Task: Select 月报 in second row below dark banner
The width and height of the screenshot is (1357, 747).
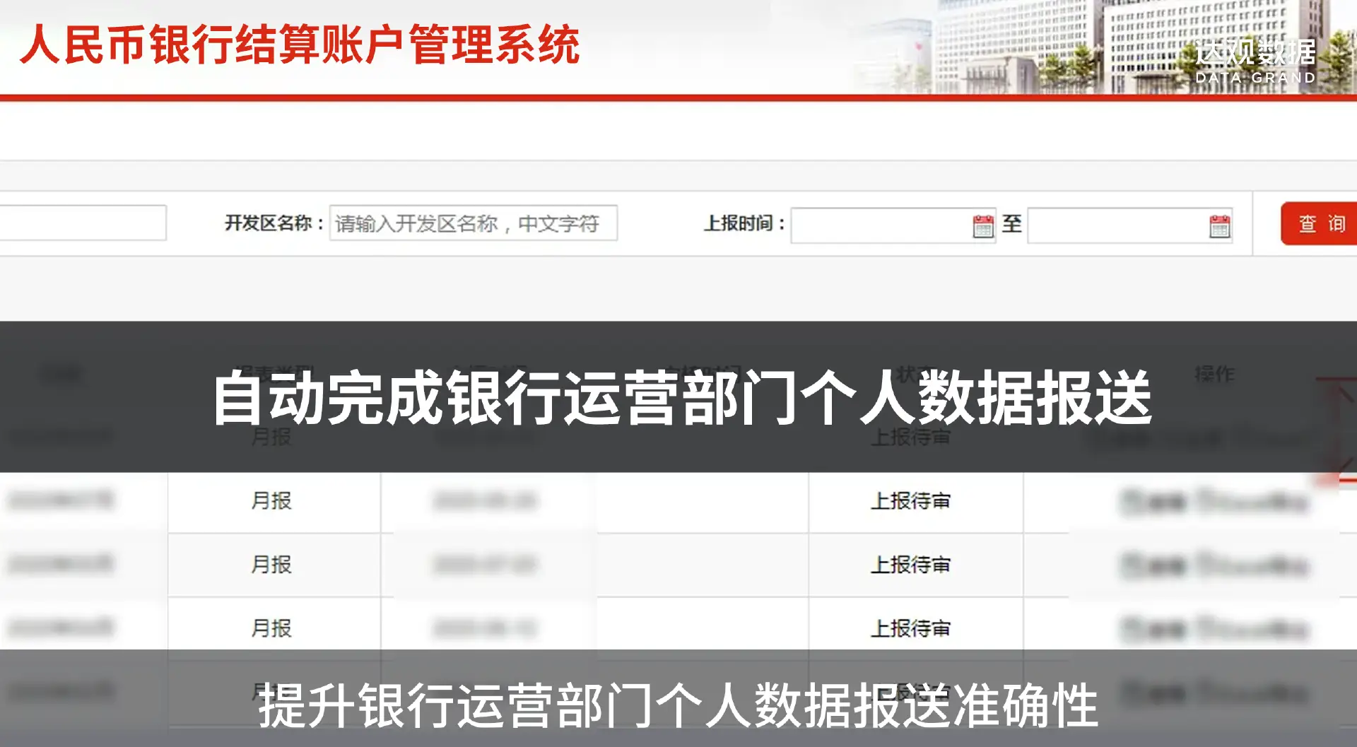Action: [x=271, y=565]
